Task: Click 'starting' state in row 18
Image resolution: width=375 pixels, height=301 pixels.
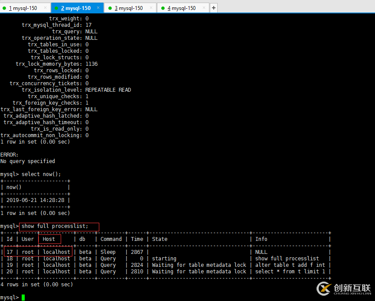Action: click(x=164, y=259)
